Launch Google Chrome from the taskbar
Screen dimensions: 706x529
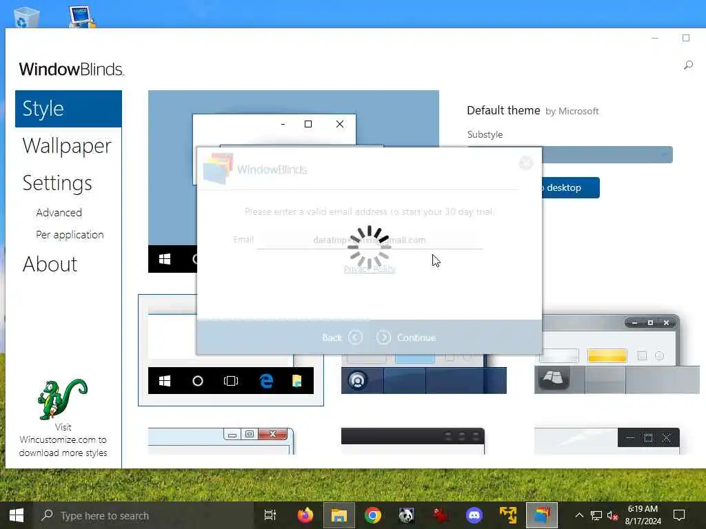pyautogui.click(x=373, y=515)
